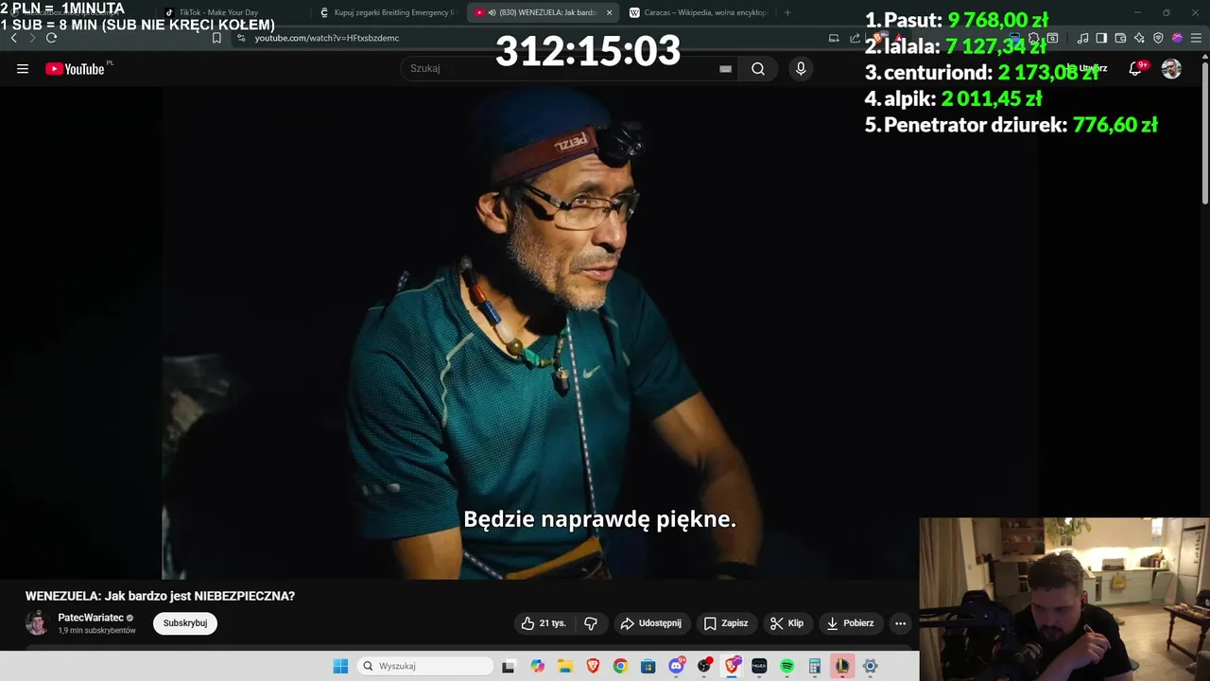Open more actions three-dot menu under video
The height and width of the screenshot is (681, 1210).
[900, 623]
